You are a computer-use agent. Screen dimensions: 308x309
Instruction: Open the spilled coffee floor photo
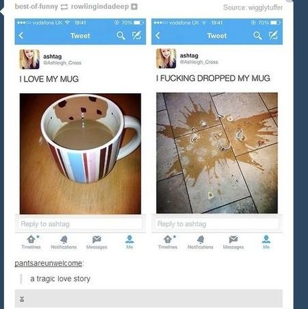pyautogui.click(x=217, y=153)
